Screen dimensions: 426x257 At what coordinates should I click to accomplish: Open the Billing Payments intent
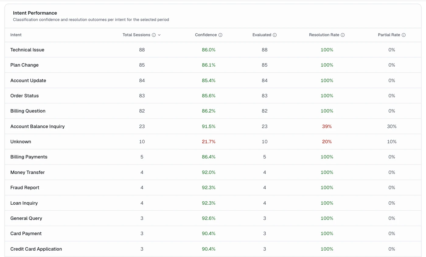click(x=29, y=157)
